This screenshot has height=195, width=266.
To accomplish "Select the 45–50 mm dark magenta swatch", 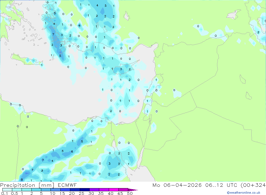I will pyautogui.click(x=123, y=190).
